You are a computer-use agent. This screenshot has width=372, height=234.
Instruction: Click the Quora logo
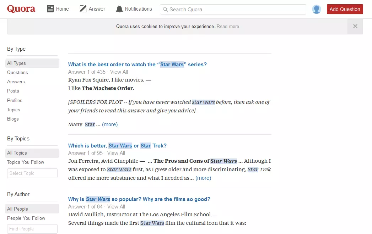click(21, 9)
